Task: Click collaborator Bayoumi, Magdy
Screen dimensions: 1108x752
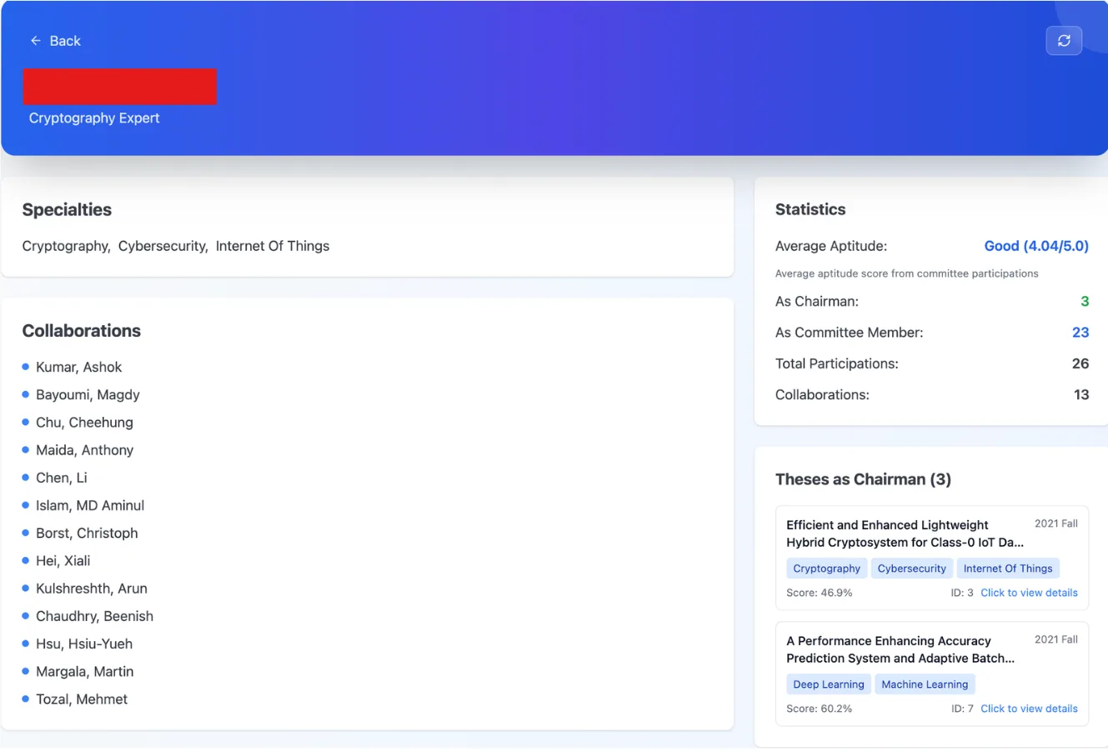Action: 88,394
